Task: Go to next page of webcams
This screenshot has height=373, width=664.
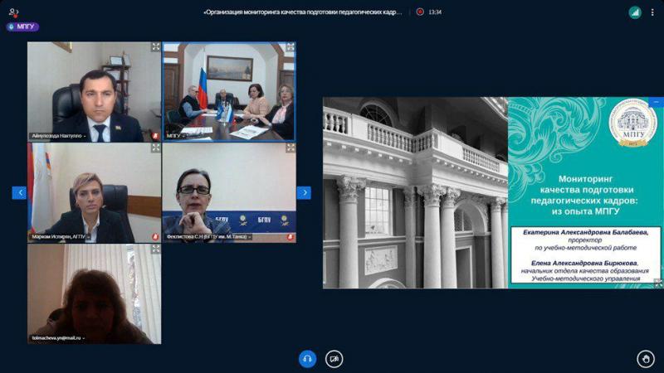Action: [x=304, y=193]
